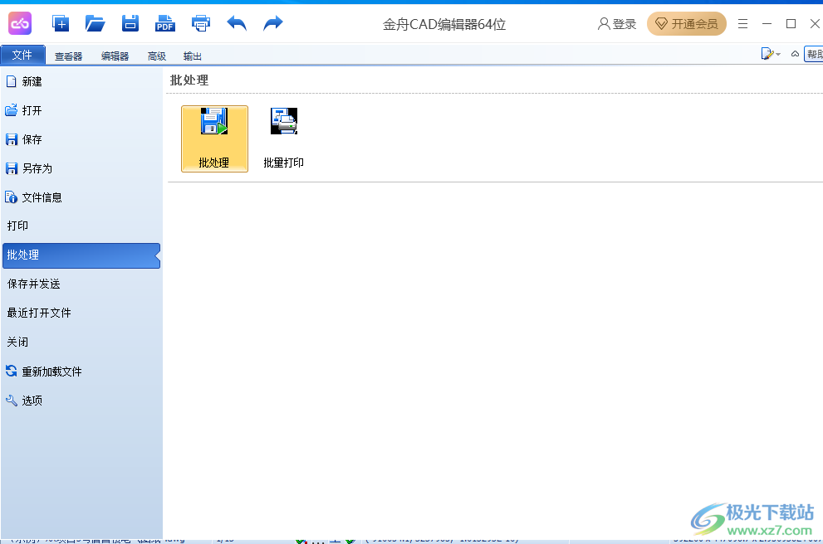The image size is (823, 544).
Task: Undo the last action with the back arrow
Action: pos(237,23)
